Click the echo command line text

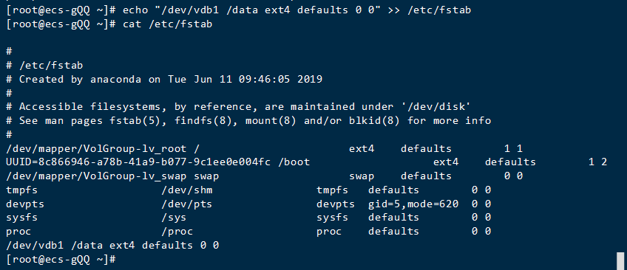(x=296, y=10)
